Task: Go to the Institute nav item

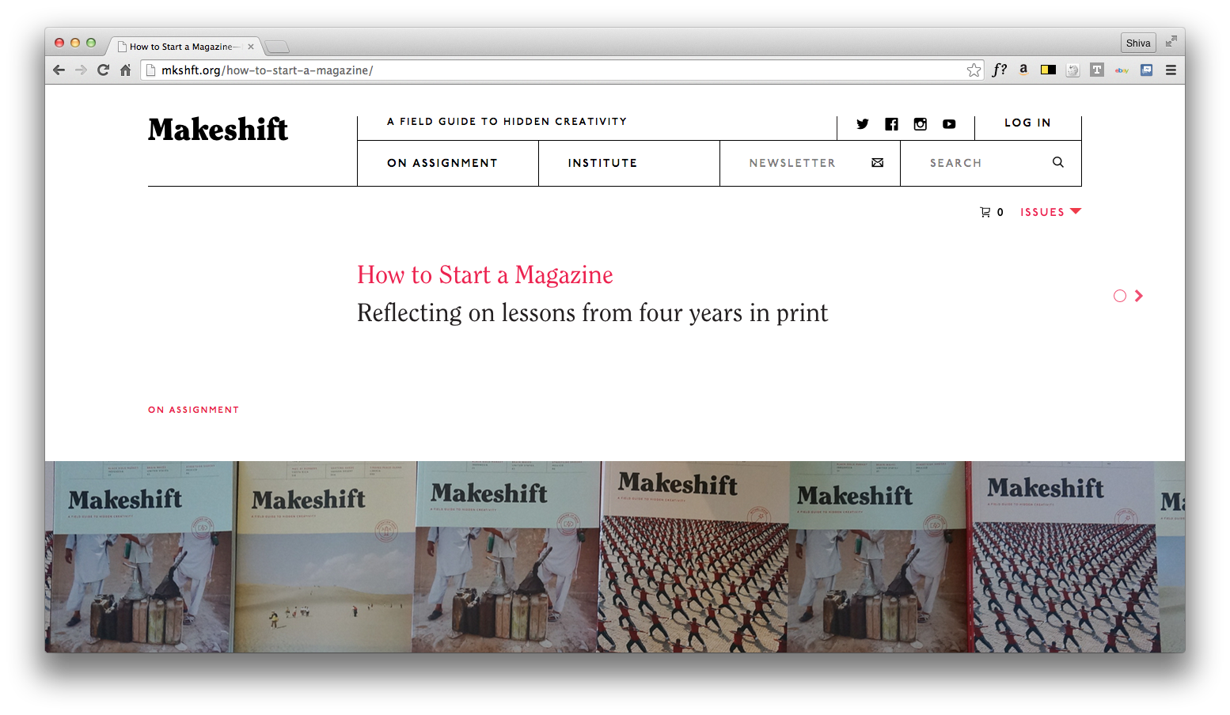Action: pos(602,163)
